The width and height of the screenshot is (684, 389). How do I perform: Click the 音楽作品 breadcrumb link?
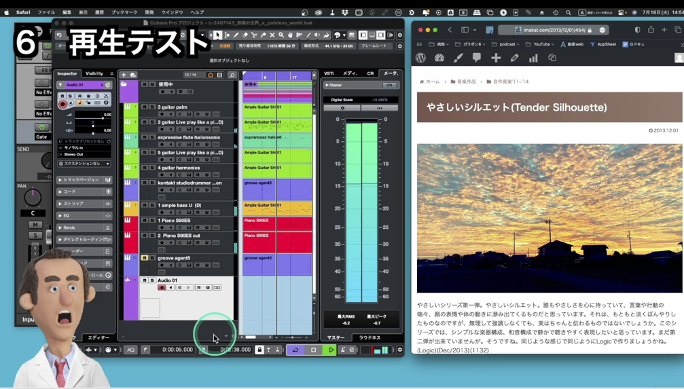point(466,81)
